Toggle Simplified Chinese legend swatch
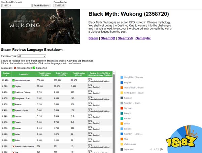202x153 pixels. [122, 77]
